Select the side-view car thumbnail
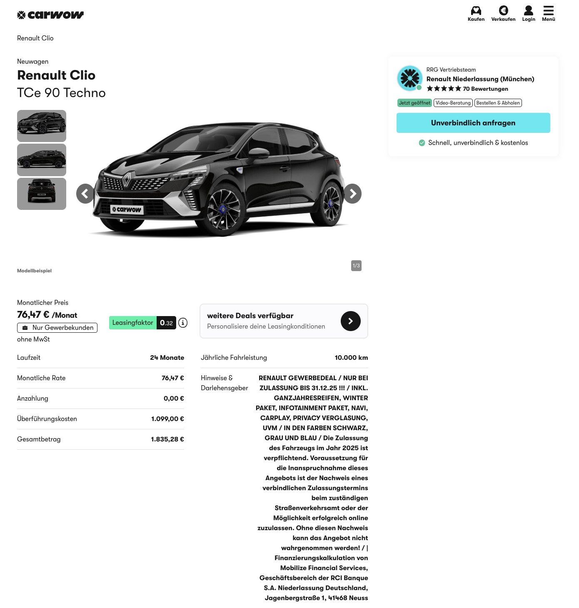Viewport: 579px width, 608px height. point(42,160)
